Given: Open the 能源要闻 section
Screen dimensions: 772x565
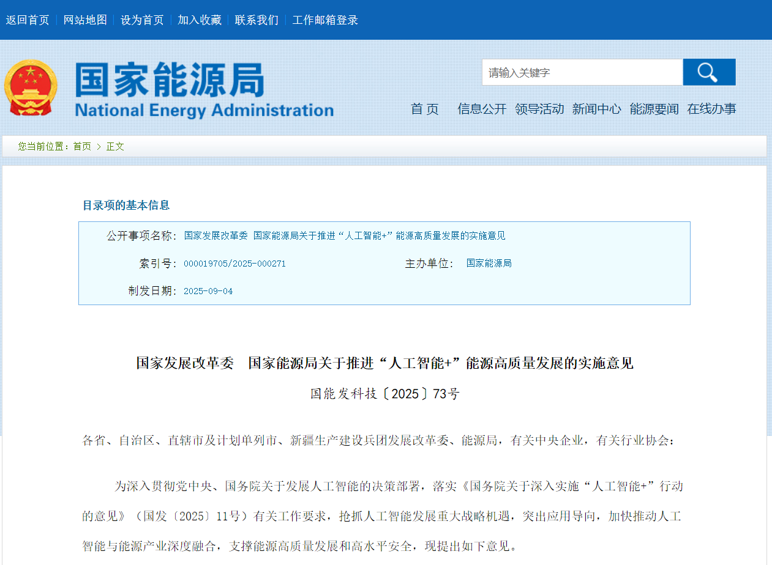Looking at the screenshot, I should pyautogui.click(x=654, y=109).
